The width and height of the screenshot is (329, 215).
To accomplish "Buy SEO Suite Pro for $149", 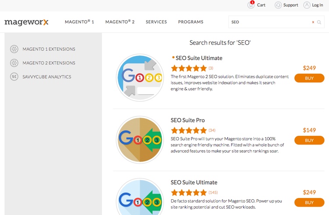I will coord(309,141).
